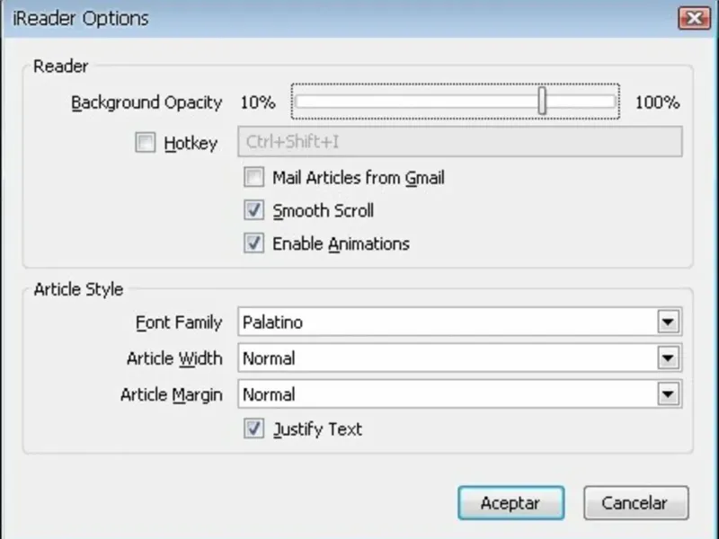Disable the Smooth Scroll option
Image resolution: width=719 pixels, height=539 pixels.
[x=255, y=211]
